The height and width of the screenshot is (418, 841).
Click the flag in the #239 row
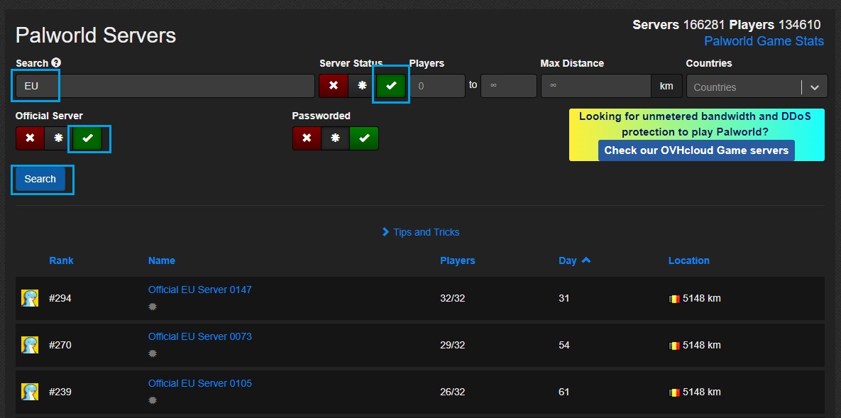(x=674, y=392)
